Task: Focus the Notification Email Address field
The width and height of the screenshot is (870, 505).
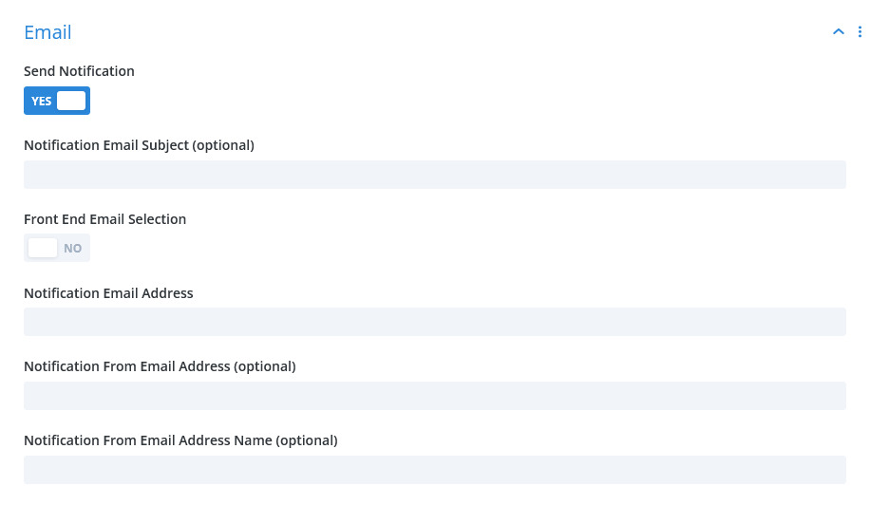Action: pos(435,322)
